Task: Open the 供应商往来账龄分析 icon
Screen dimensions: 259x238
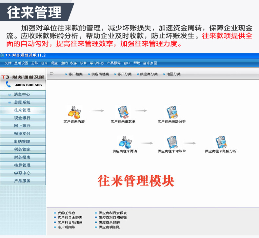Action: pyautogui.click(x=221, y=142)
